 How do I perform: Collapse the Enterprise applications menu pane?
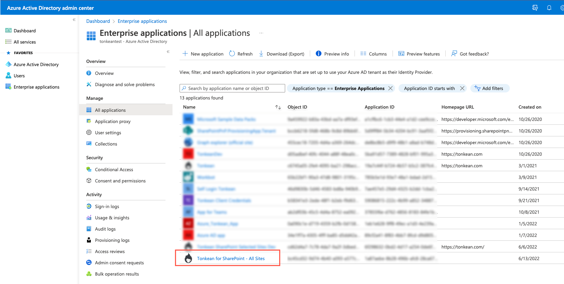pos(168,52)
